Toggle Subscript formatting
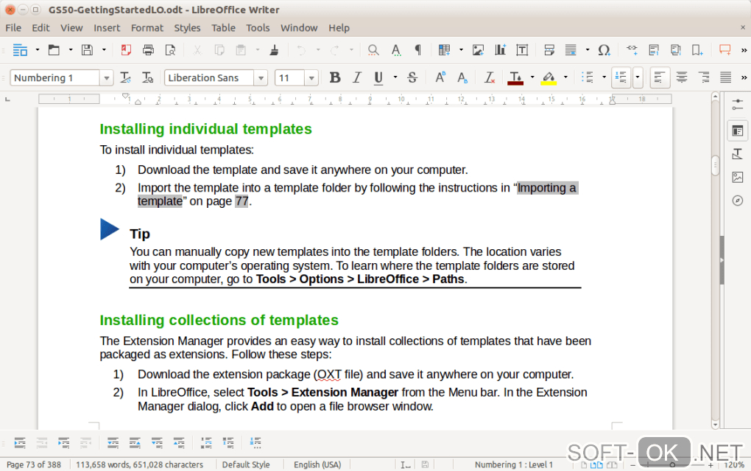Screen dimensions: 751x471 point(462,77)
